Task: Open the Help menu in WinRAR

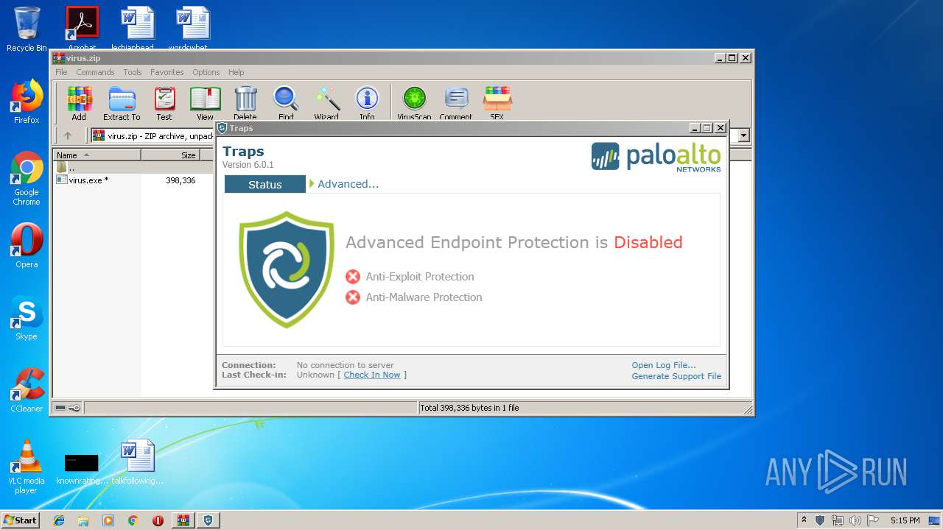Action: point(236,72)
